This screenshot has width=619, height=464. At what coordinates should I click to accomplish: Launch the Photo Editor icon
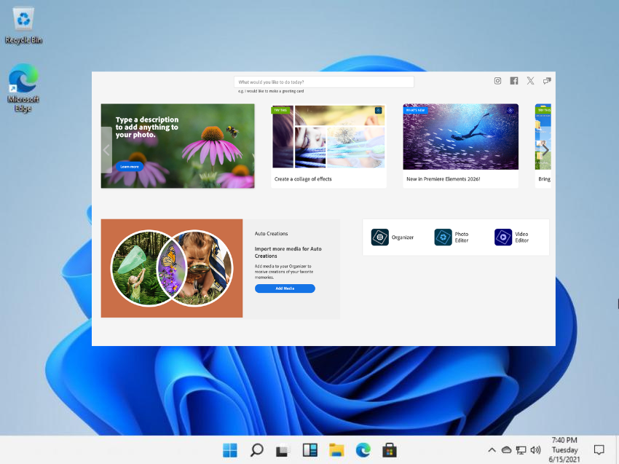coord(443,237)
